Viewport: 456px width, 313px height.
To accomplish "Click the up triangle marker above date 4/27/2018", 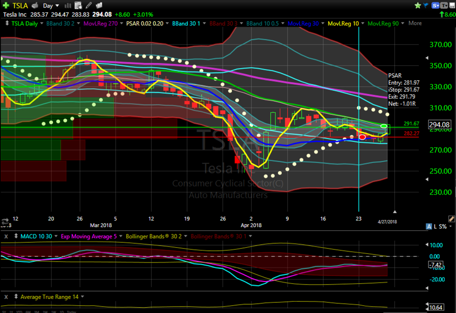I will (395, 212).
